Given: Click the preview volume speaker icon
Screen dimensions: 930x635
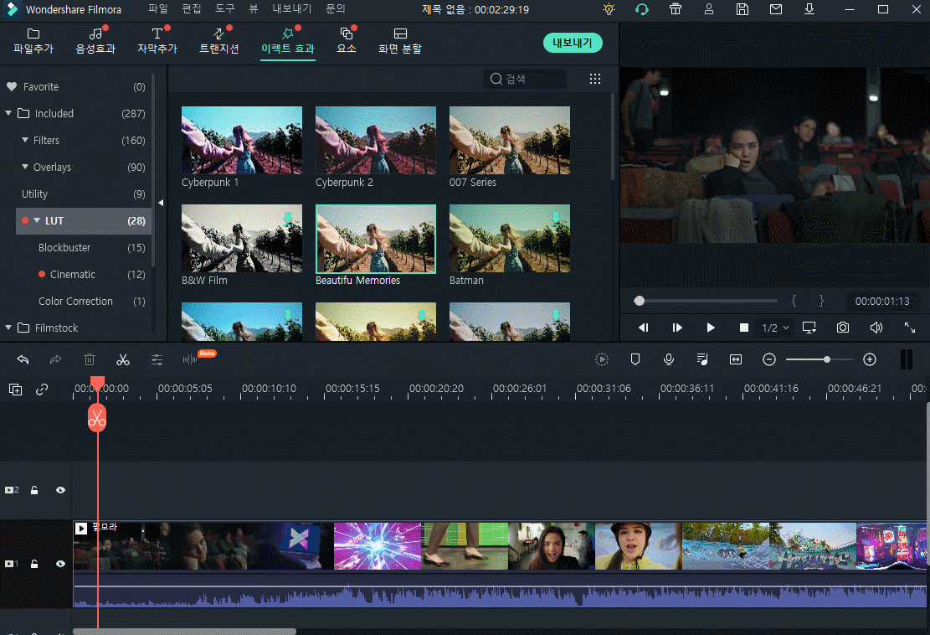Looking at the screenshot, I should pos(876,328).
